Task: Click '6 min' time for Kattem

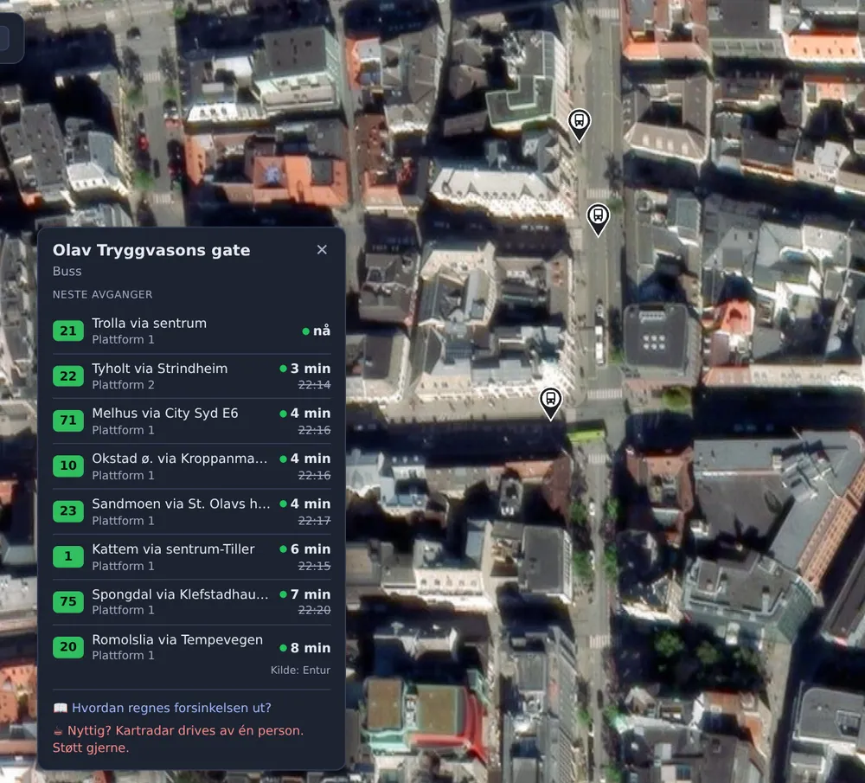Action: pyautogui.click(x=310, y=549)
